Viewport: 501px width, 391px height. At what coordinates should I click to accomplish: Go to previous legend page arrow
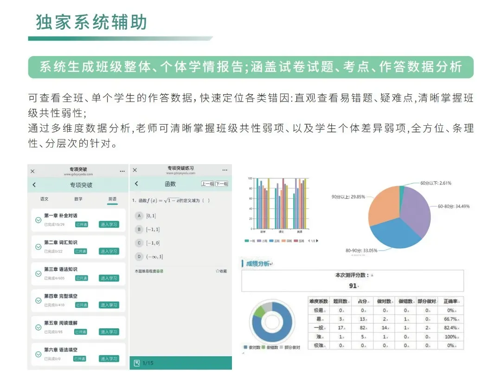[x=309, y=241]
